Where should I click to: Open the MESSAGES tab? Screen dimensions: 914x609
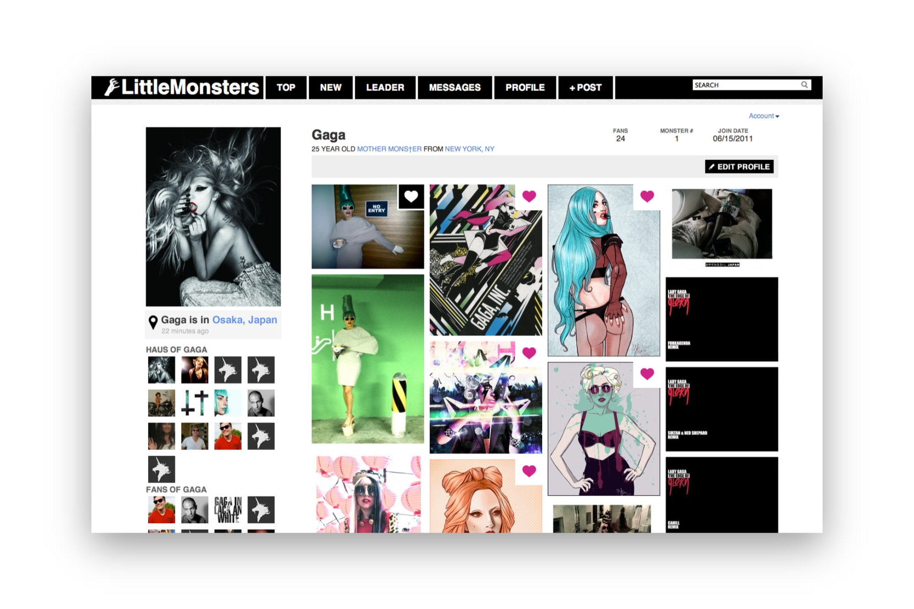pos(454,87)
